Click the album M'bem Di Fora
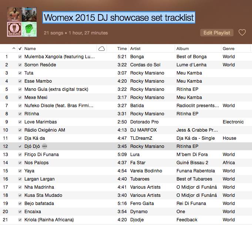Image resolution: width=252 pixels, height=225 pixels. click(192, 155)
